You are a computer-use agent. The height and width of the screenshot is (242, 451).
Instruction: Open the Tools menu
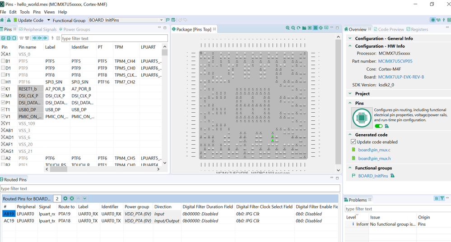pos(24,12)
